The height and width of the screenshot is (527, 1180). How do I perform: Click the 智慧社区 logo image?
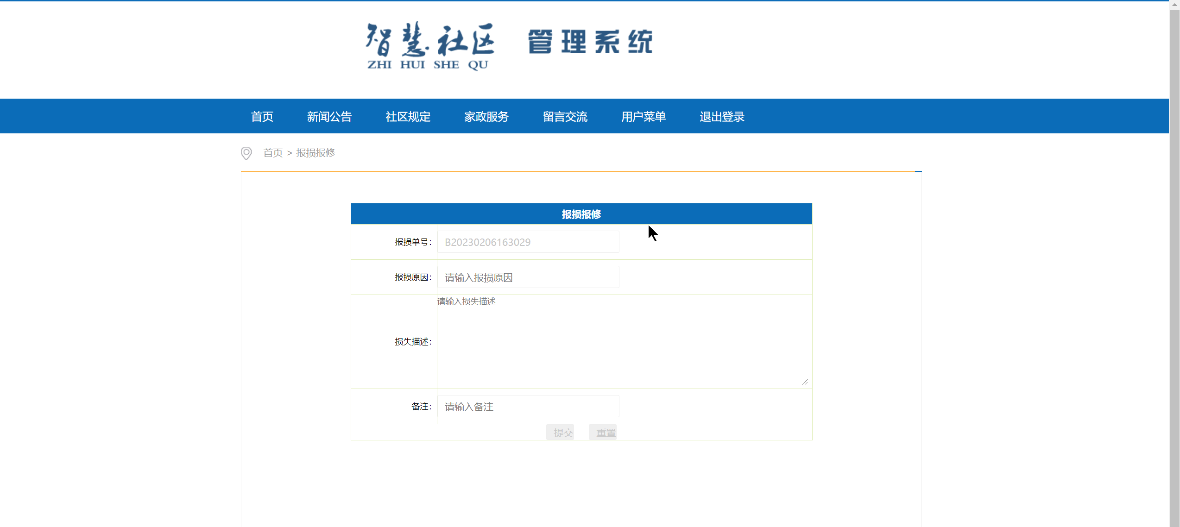pos(430,45)
